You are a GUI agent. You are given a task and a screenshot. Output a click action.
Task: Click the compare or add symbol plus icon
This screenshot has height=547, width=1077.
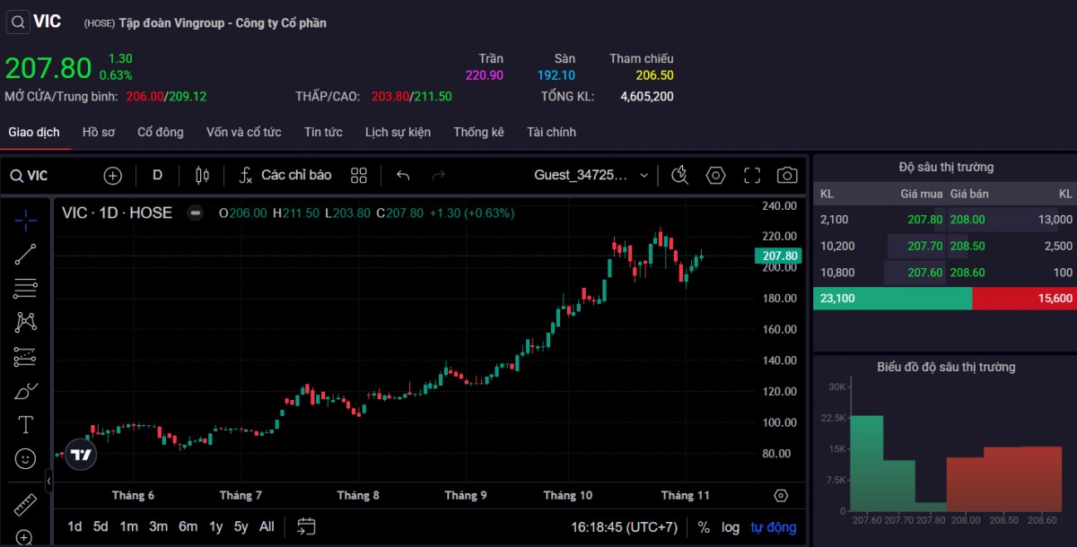click(112, 176)
